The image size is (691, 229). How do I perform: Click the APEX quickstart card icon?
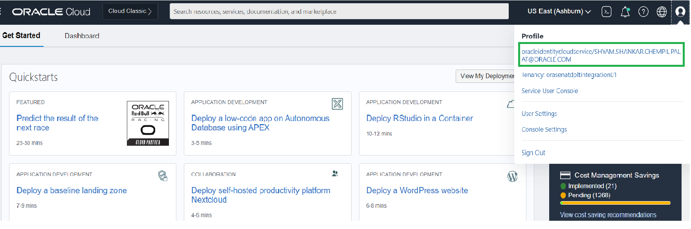[x=337, y=104]
